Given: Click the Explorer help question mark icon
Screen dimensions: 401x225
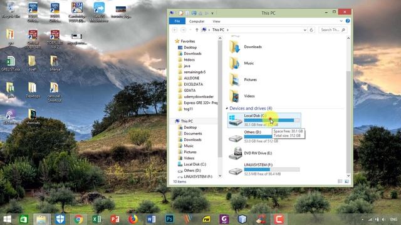Looking at the screenshot, I should (348, 21).
